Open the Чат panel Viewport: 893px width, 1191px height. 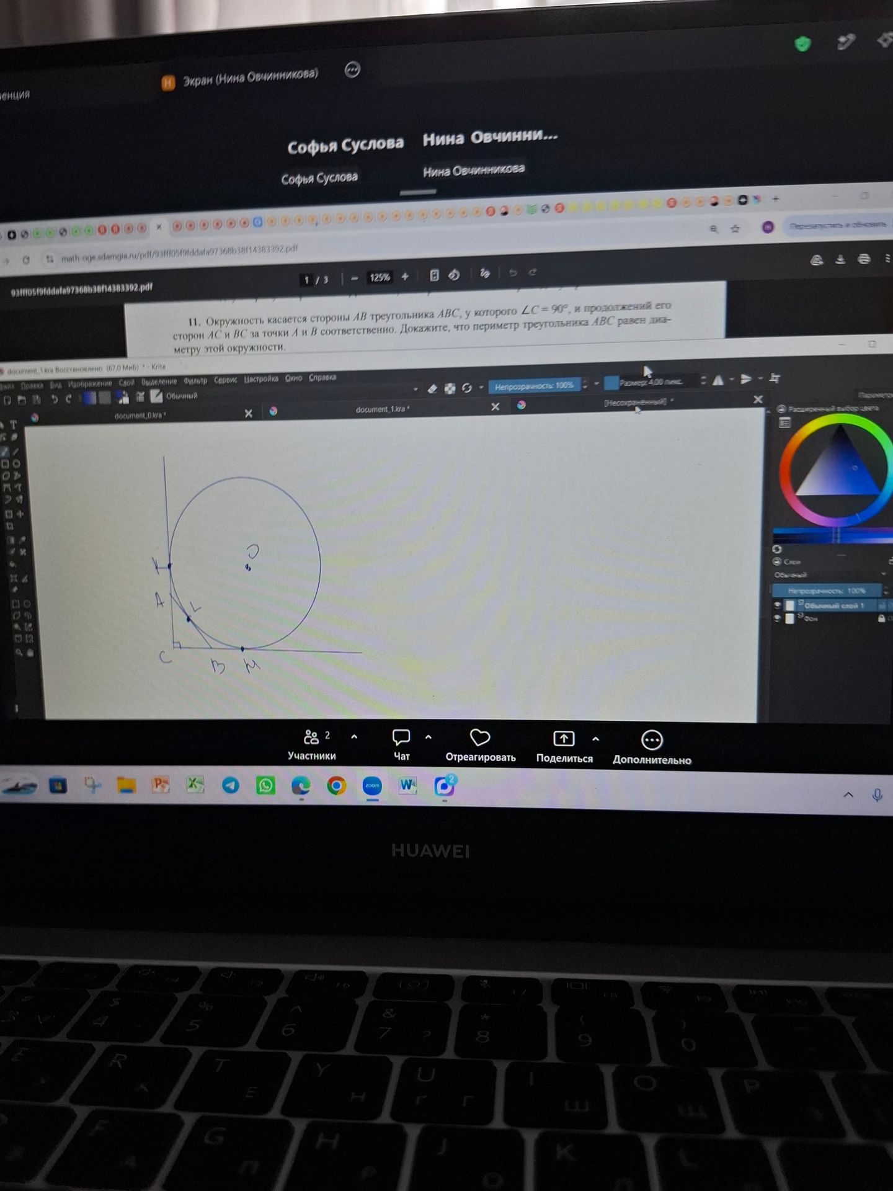click(x=401, y=746)
